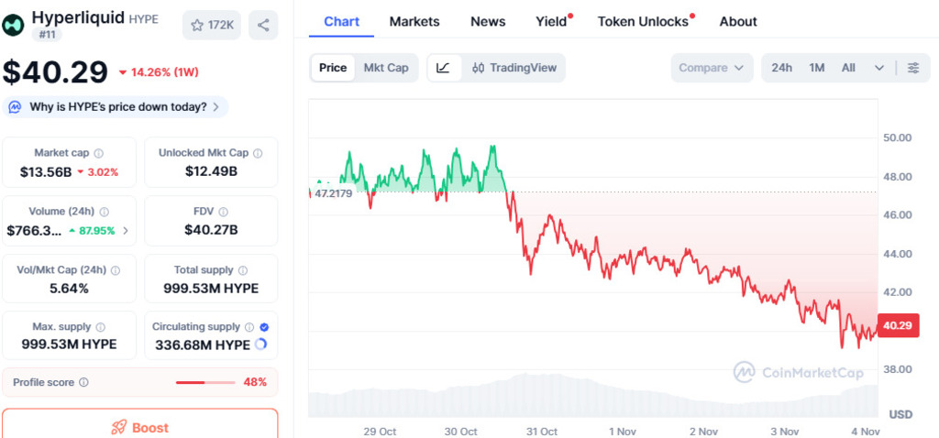Click the Boost button
Viewport: 939px width, 438px height.
tap(139, 427)
